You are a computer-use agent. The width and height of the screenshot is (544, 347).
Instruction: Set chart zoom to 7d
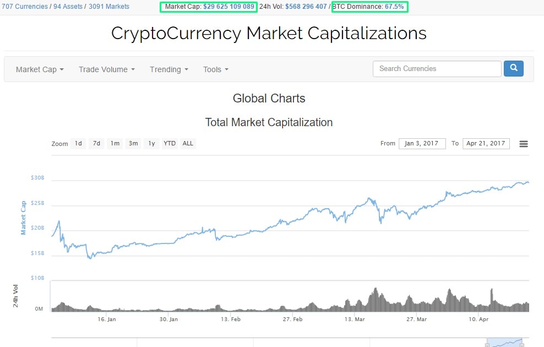point(96,143)
